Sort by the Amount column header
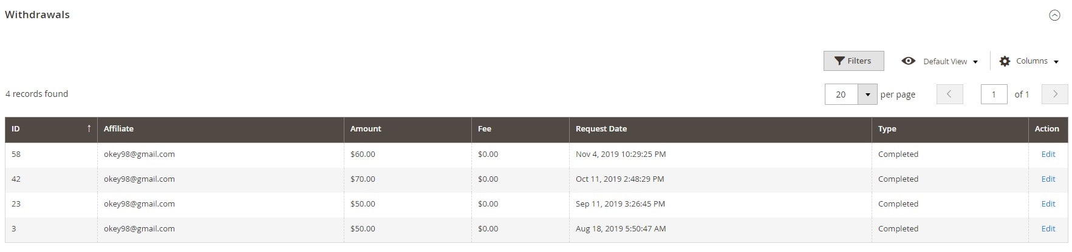 [x=408, y=129]
